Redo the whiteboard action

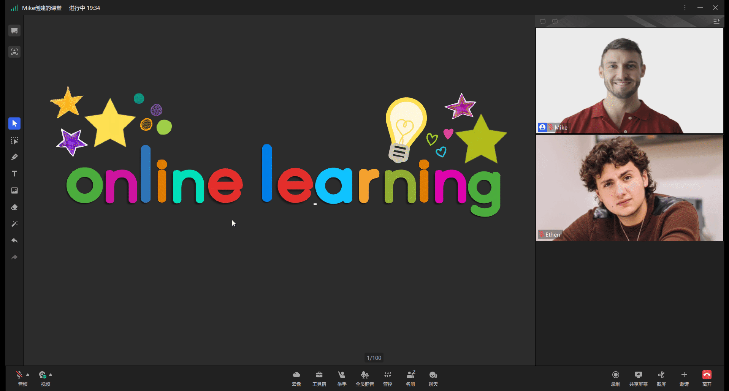14,257
